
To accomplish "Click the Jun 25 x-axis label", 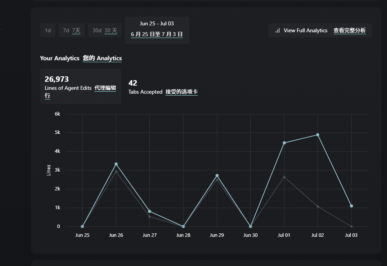I will (82, 235).
